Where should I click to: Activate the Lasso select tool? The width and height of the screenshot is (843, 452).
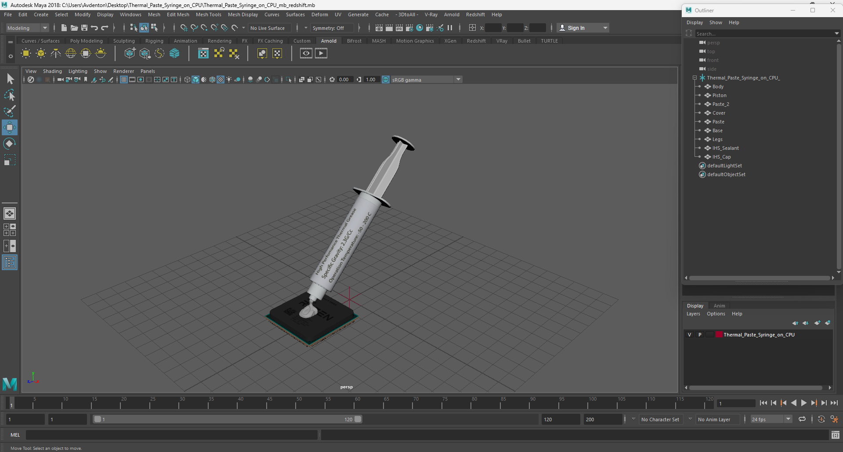coord(10,95)
